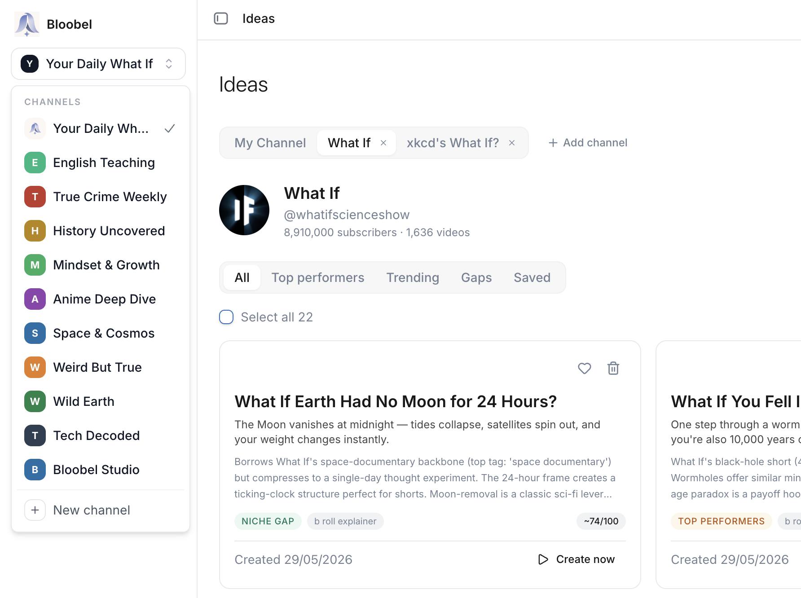
Task: Select Your Daily Wh... channel in list
Action: (101, 128)
